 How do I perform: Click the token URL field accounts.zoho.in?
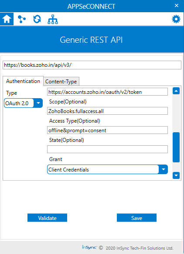pyautogui.click(x=107, y=92)
